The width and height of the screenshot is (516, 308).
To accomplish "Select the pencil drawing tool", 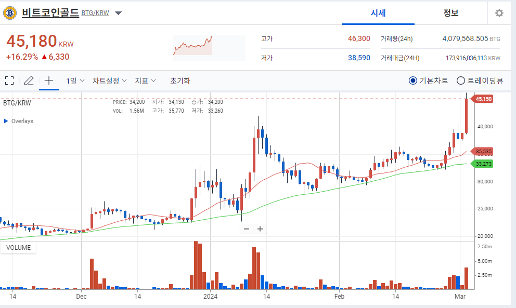I will pyautogui.click(x=29, y=81).
